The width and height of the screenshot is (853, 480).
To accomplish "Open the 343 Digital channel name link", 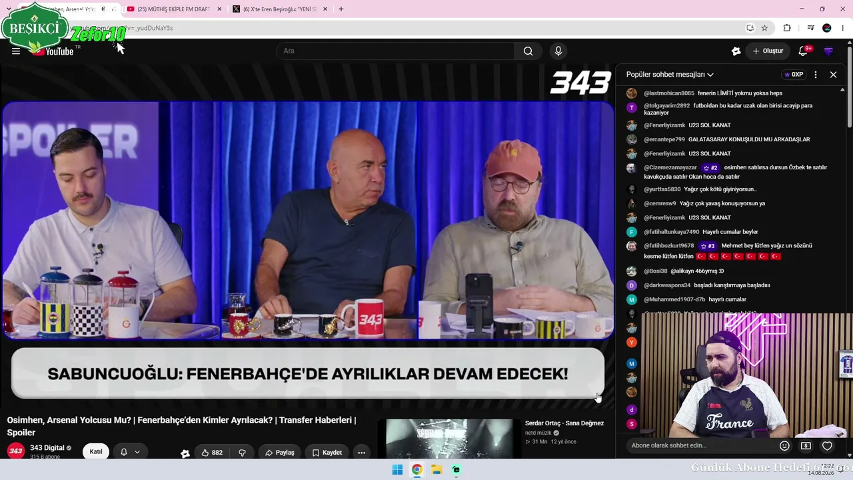I will tap(47, 448).
